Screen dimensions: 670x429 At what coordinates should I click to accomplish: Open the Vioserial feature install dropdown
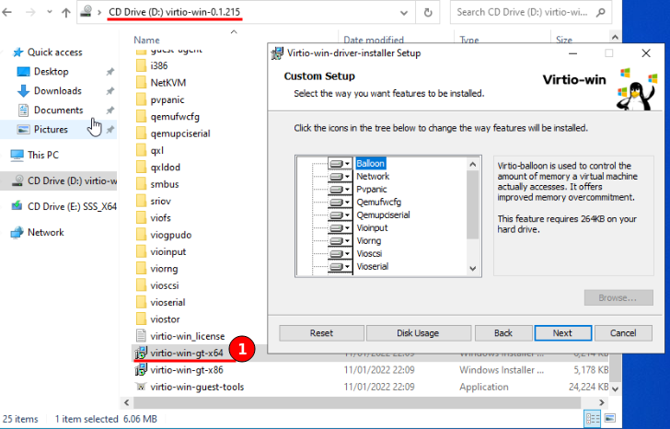(x=341, y=266)
